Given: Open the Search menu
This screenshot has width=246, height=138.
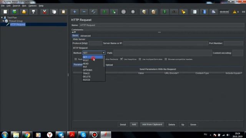Looking at the screenshot, I should [16, 6].
